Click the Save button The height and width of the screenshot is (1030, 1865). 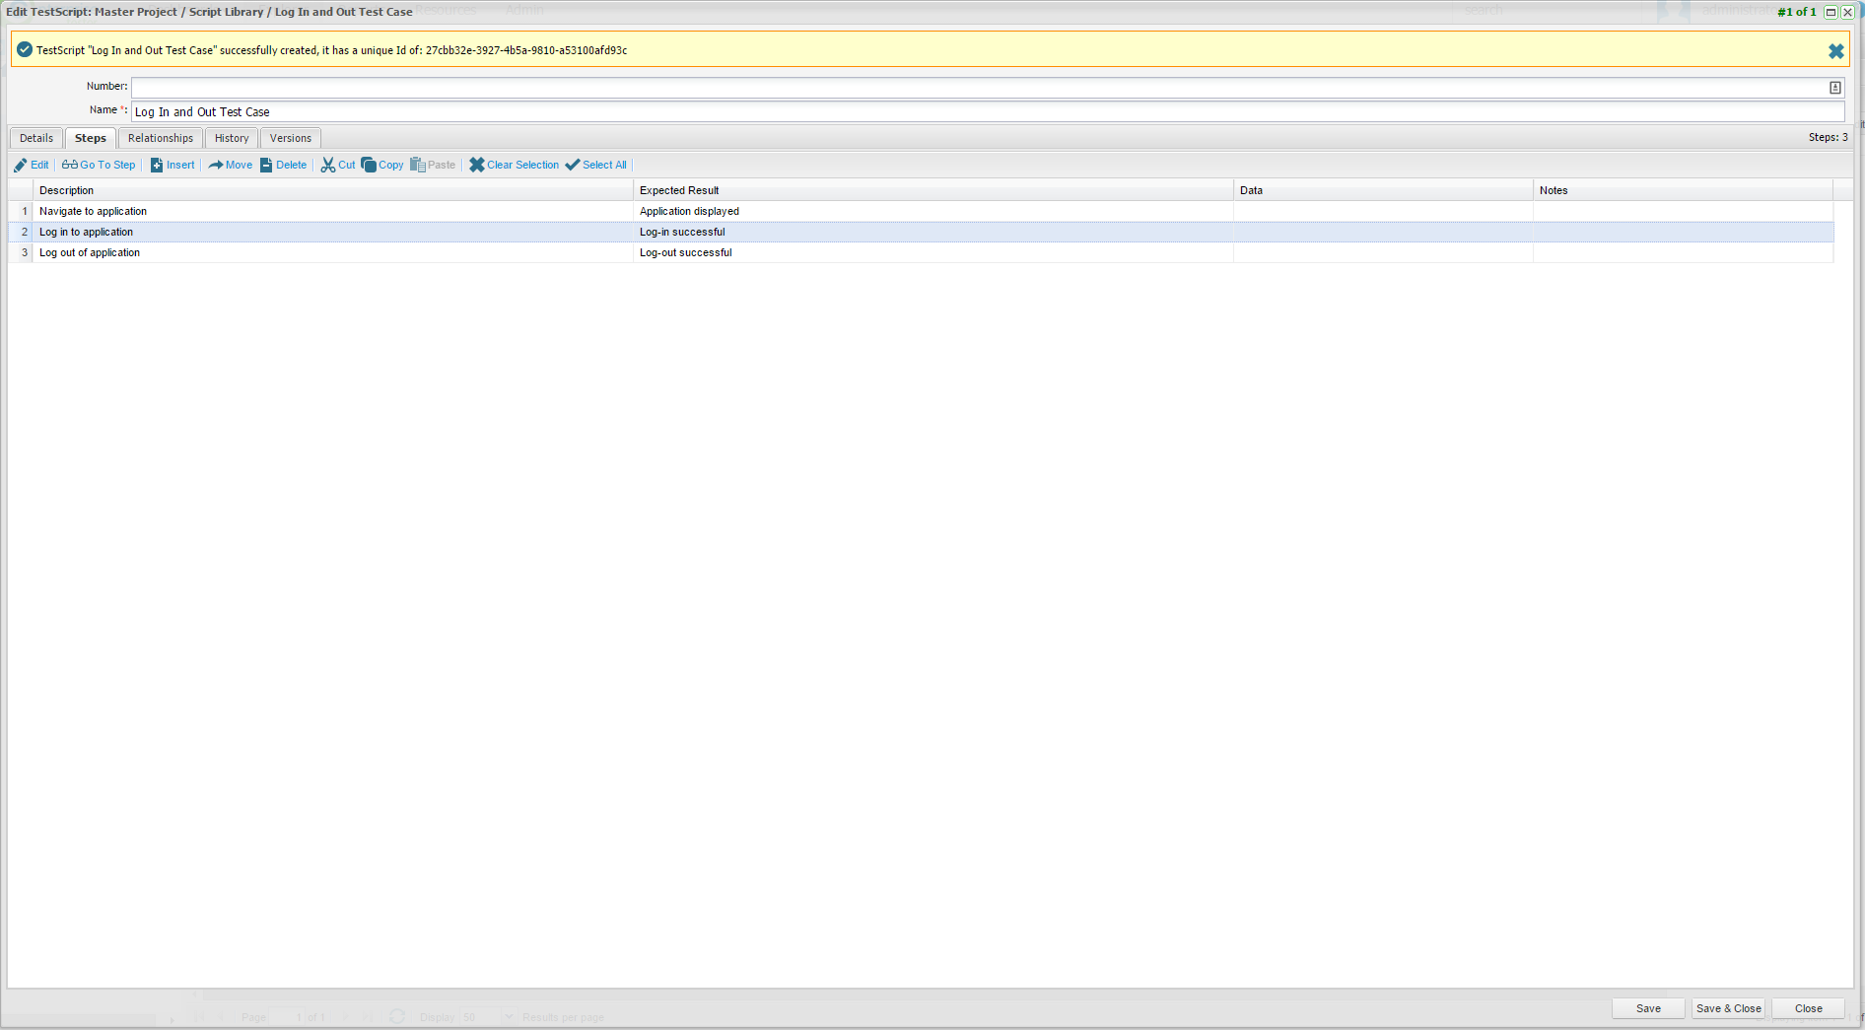1648,1008
